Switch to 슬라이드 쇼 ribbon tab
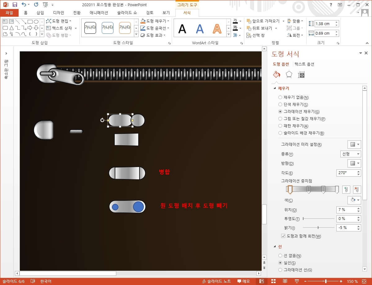The width and height of the screenshot is (372, 285). pos(127,13)
